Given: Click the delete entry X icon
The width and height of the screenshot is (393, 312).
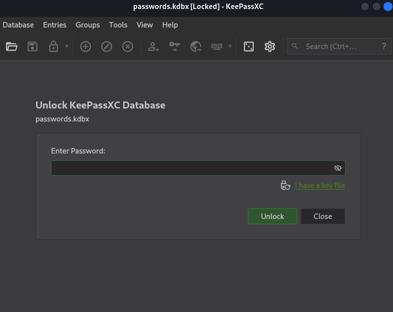Looking at the screenshot, I should [128, 46].
